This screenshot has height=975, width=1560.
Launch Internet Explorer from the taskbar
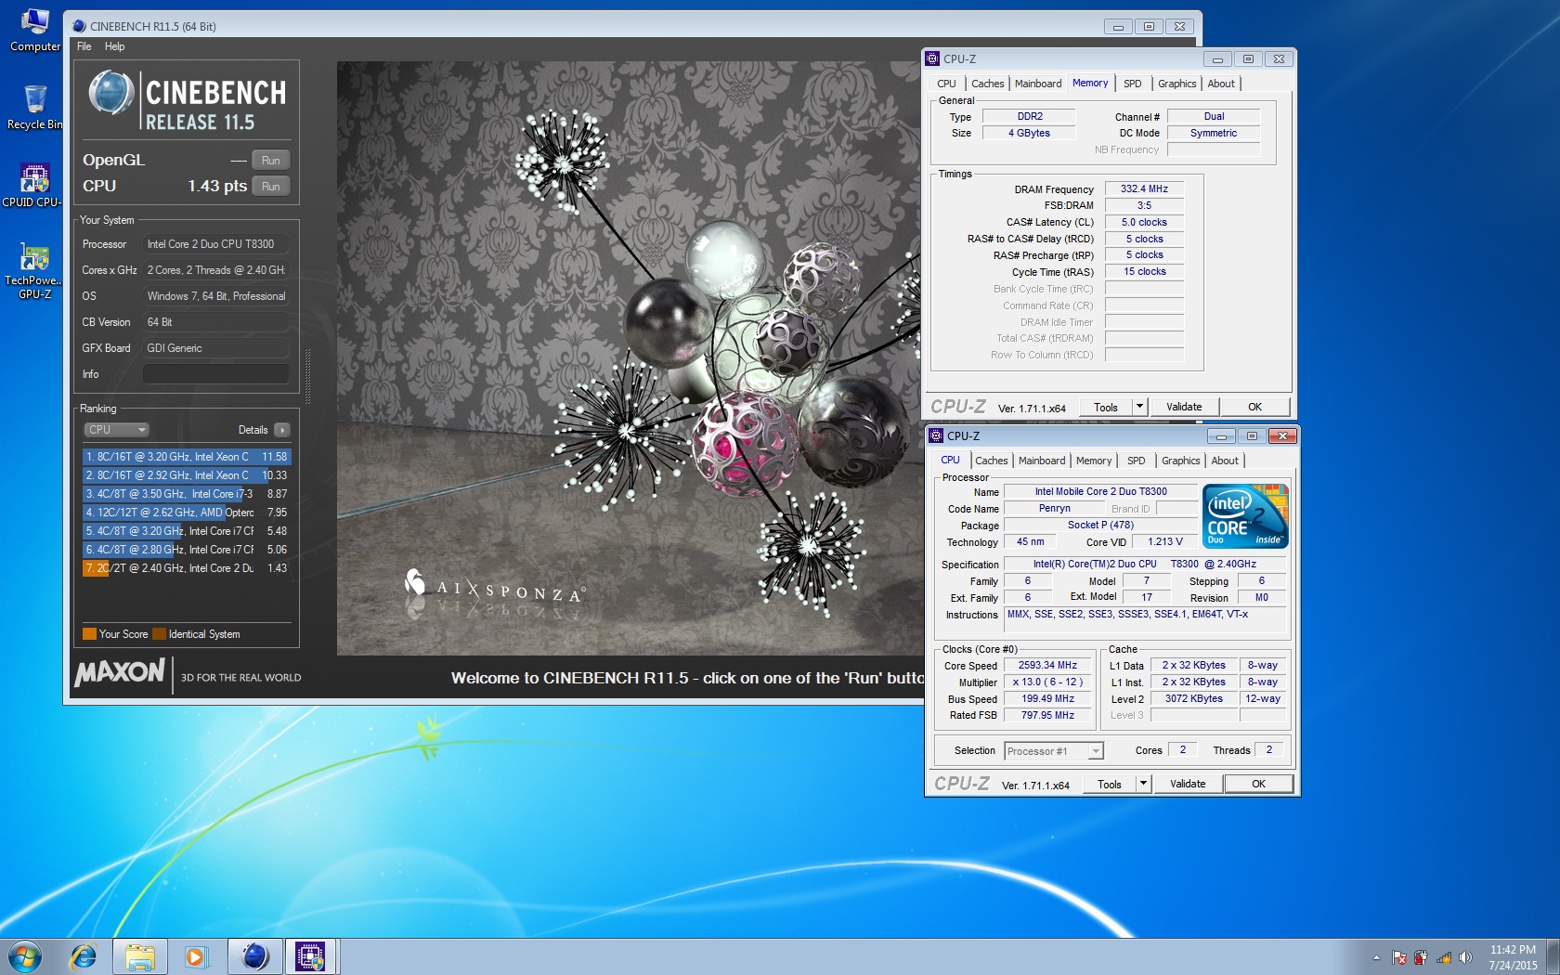(x=84, y=956)
